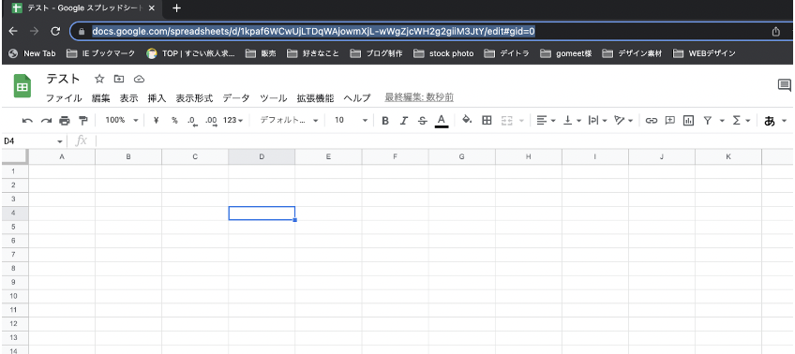Click the テスト document title
The image size is (795, 354).
pyautogui.click(x=63, y=79)
